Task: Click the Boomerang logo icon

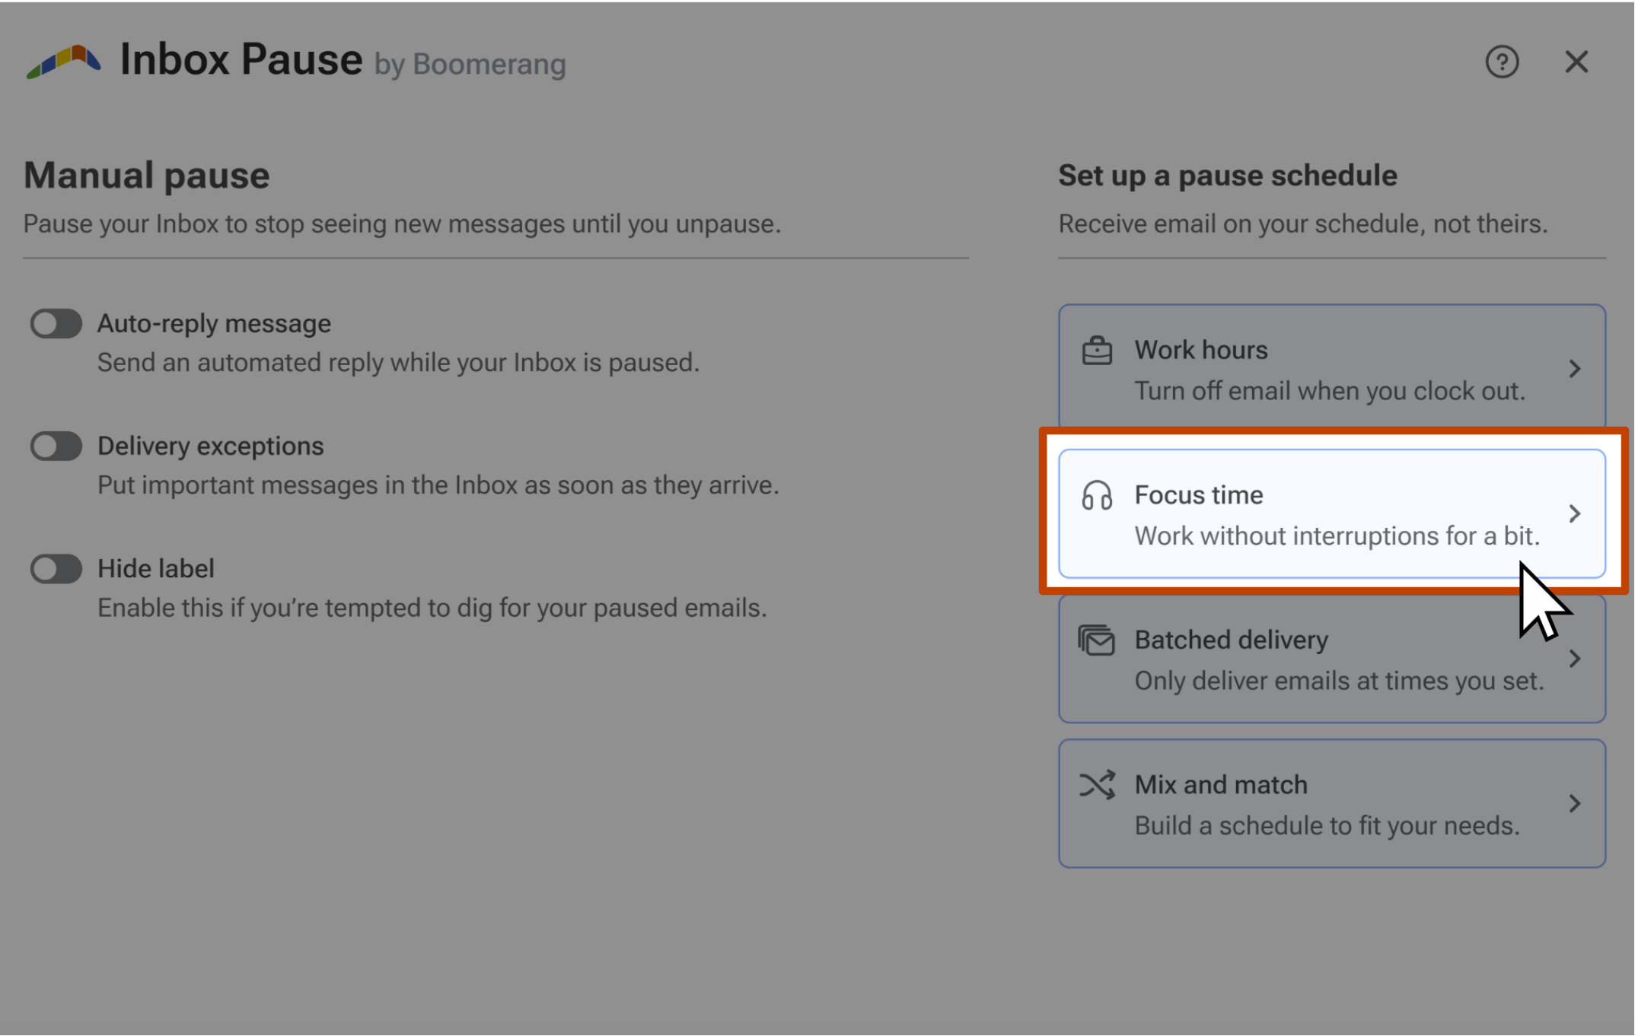Action: [64, 62]
